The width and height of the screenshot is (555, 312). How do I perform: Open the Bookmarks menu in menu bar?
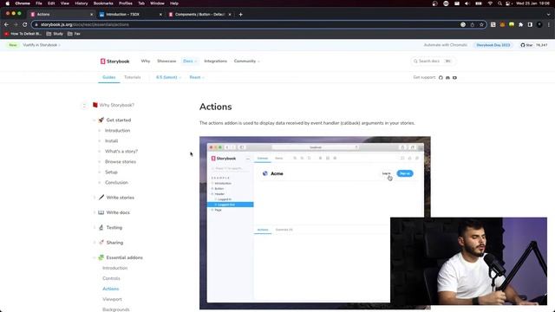[x=103, y=3]
